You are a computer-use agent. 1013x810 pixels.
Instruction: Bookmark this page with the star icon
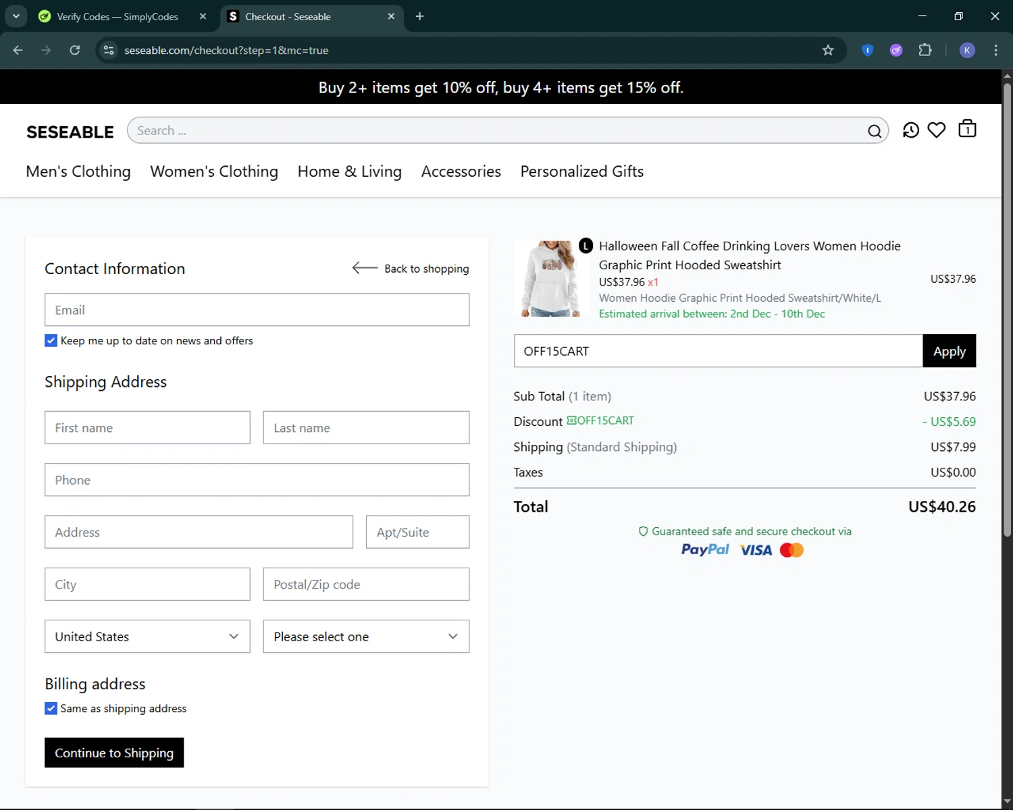point(828,51)
